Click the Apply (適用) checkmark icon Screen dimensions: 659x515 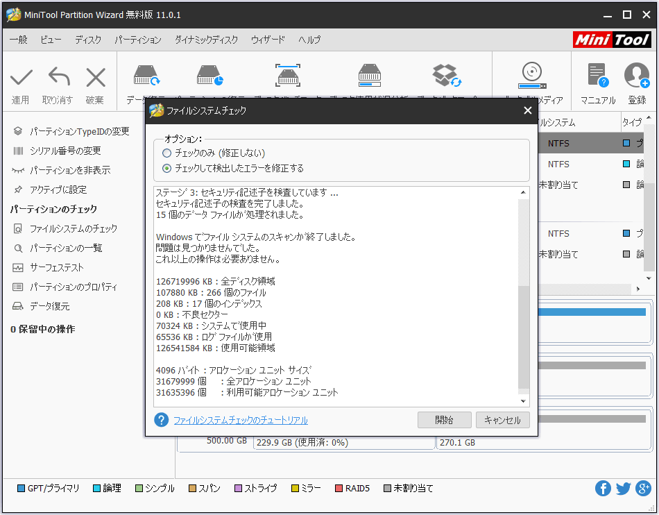pos(21,77)
